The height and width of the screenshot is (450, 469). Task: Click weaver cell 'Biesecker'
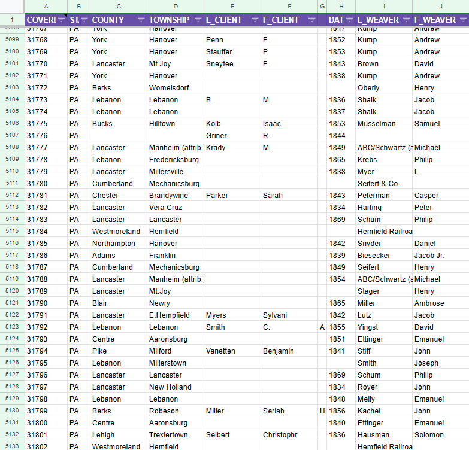[x=384, y=255]
